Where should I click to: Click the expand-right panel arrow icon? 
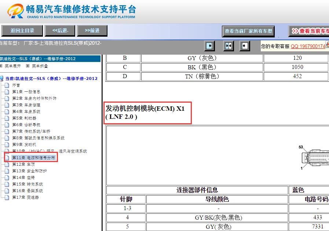tap(209, 46)
